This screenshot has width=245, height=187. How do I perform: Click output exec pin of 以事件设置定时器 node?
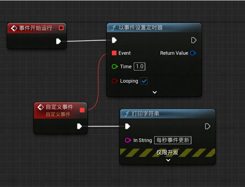click(x=194, y=40)
